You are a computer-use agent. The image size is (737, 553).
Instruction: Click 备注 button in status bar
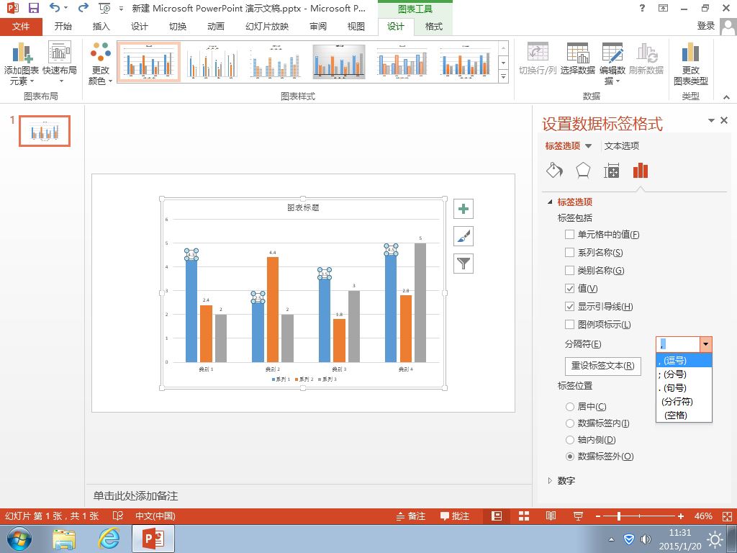[411, 516]
